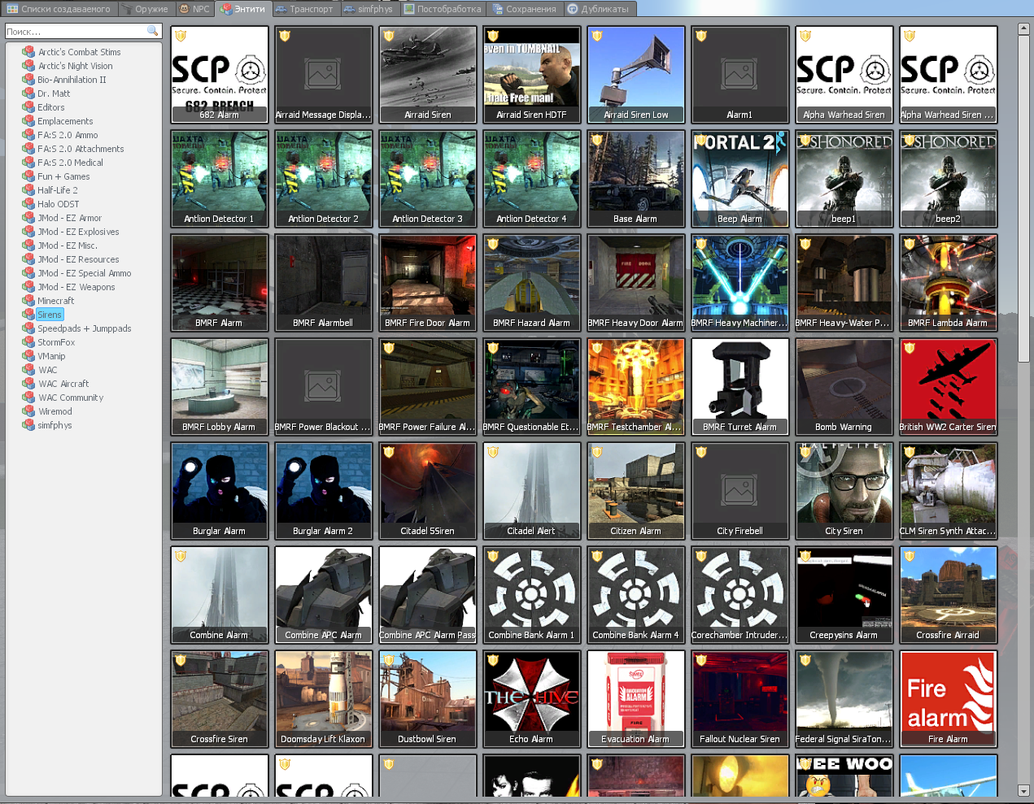The image size is (1034, 804).
Task: Select the Antlion Detector 4 icon
Action: (x=532, y=179)
